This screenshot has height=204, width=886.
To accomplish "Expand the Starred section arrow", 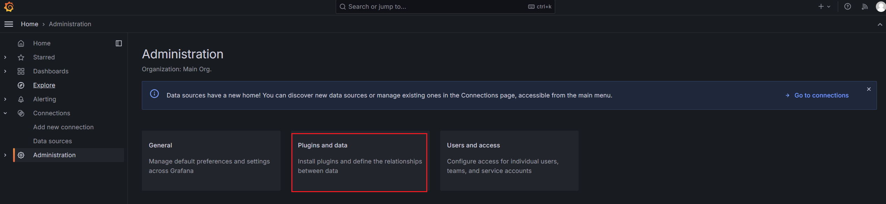I will 5,57.
